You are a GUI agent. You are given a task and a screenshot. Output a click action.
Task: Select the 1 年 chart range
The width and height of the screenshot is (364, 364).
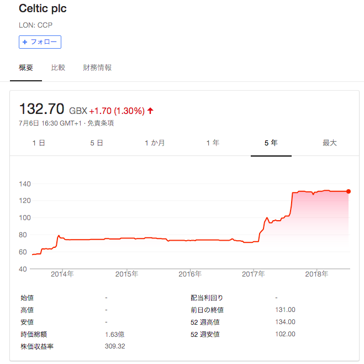click(x=213, y=143)
